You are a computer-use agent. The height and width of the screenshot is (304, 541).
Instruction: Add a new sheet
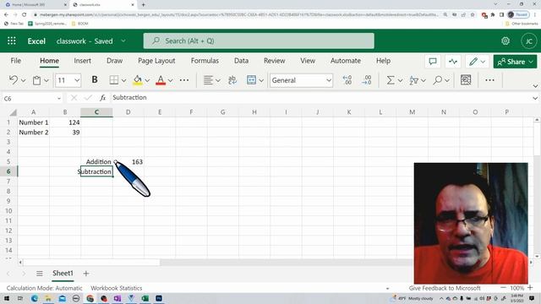coord(86,274)
